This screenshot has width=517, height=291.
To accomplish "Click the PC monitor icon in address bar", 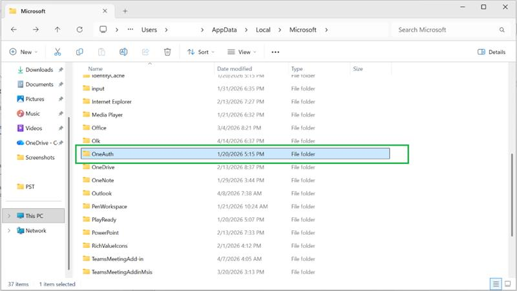I will point(103,30).
